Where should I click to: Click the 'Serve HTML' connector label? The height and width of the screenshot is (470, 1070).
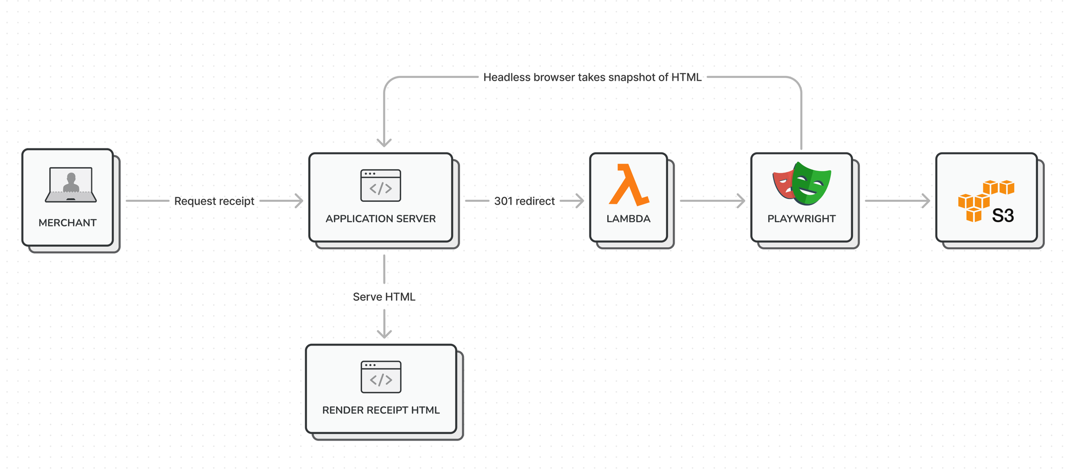tap(384, 297)
